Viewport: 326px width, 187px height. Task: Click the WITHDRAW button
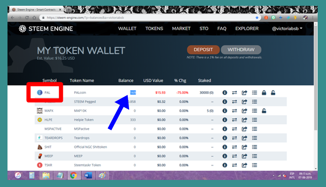pyautogui.click(x=241, y=50)
